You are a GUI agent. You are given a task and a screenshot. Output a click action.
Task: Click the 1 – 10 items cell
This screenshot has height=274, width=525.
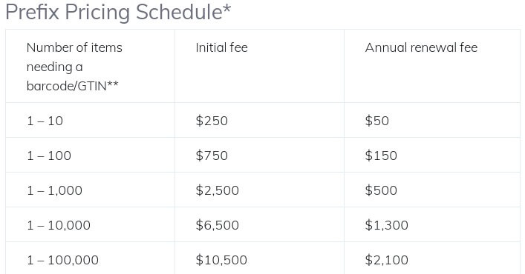90,120
